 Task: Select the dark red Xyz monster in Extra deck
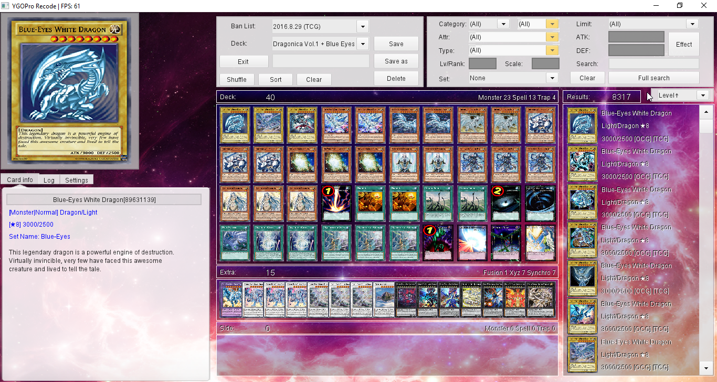[406, 300]
